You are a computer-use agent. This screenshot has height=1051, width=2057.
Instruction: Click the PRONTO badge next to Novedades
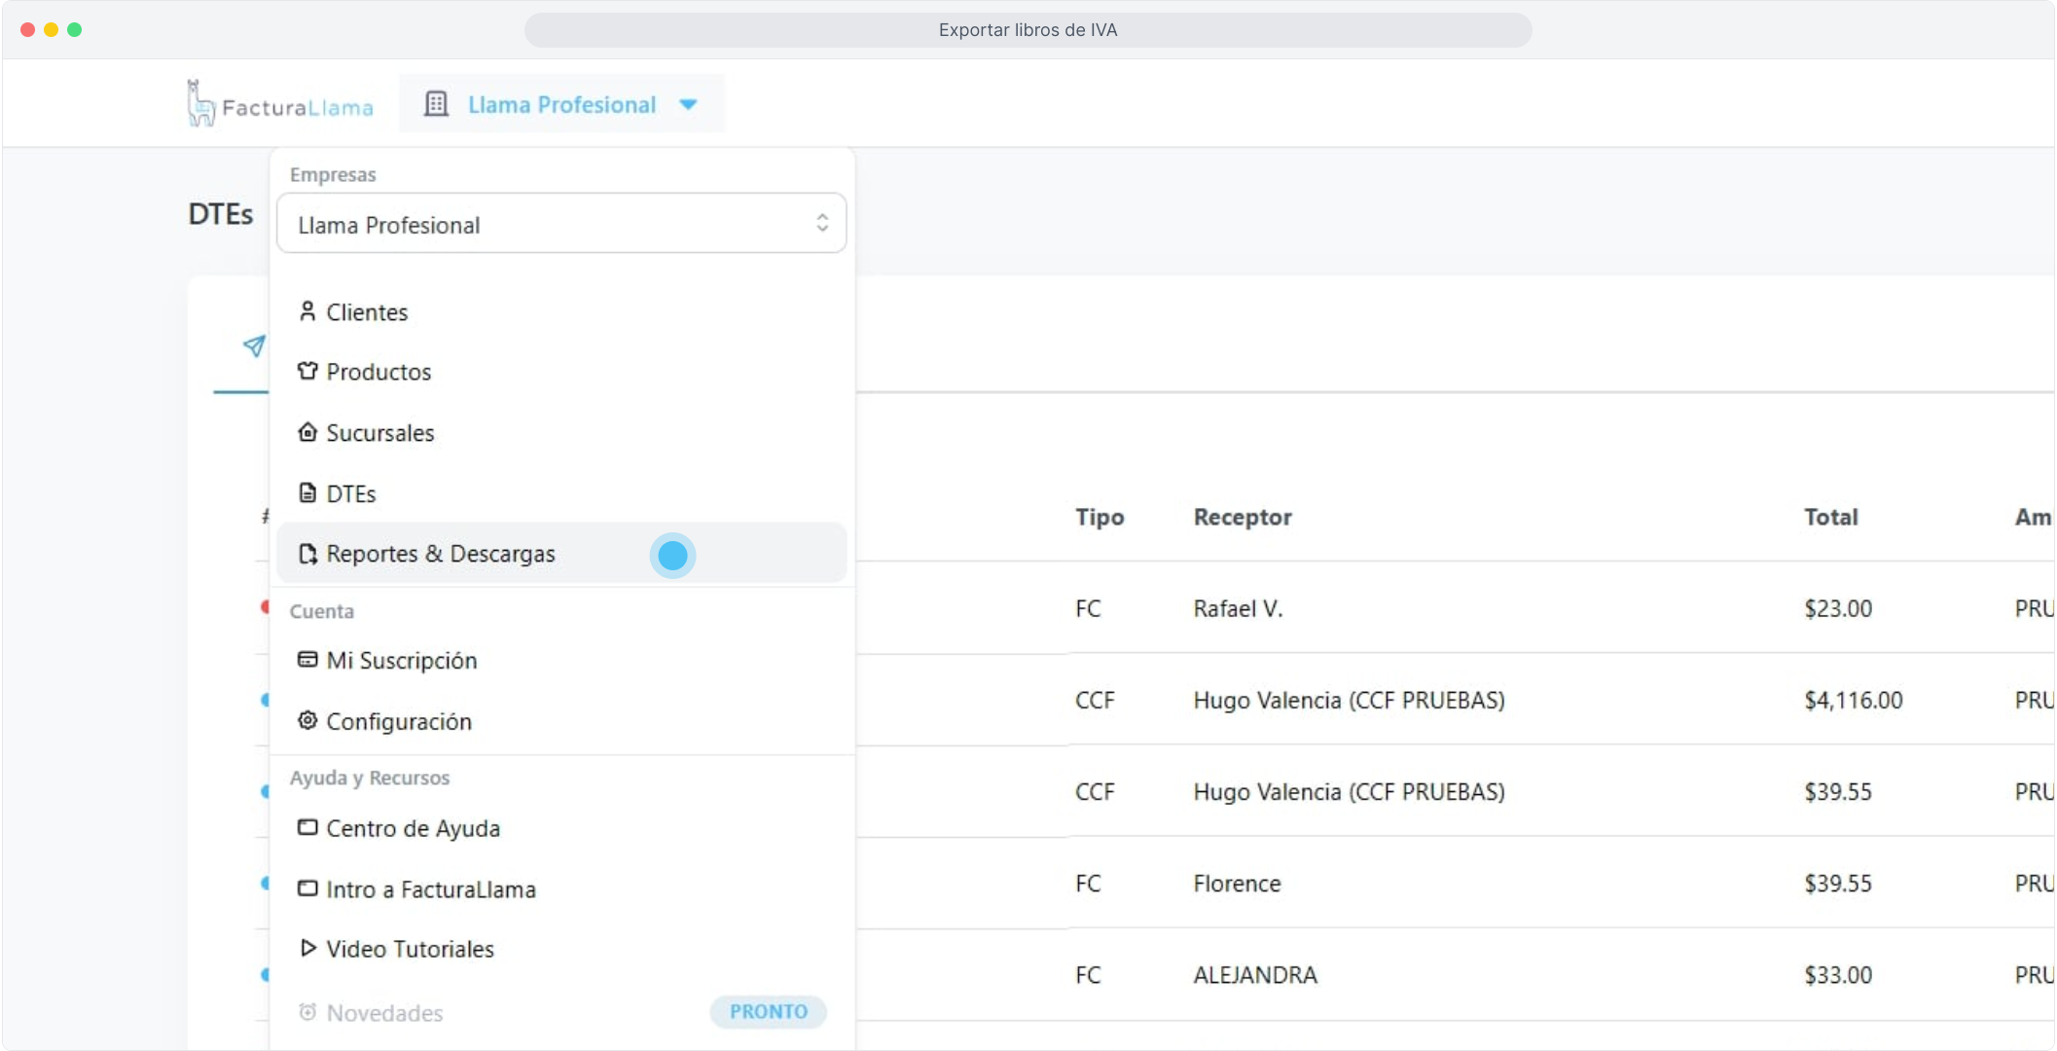768,1011
